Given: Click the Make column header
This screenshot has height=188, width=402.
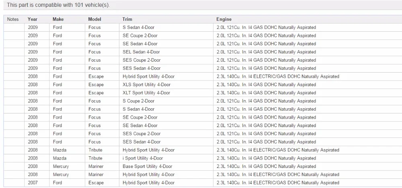Looking at the screenshot, I should click(58, 19).
